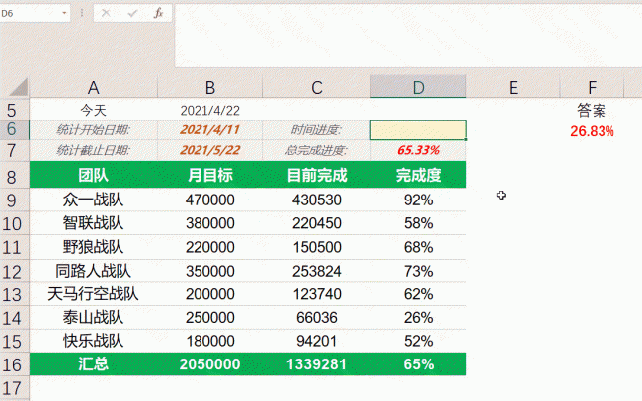Click the start date 2021/4/11
Screen dimensions: 642x401
[210, 129]
